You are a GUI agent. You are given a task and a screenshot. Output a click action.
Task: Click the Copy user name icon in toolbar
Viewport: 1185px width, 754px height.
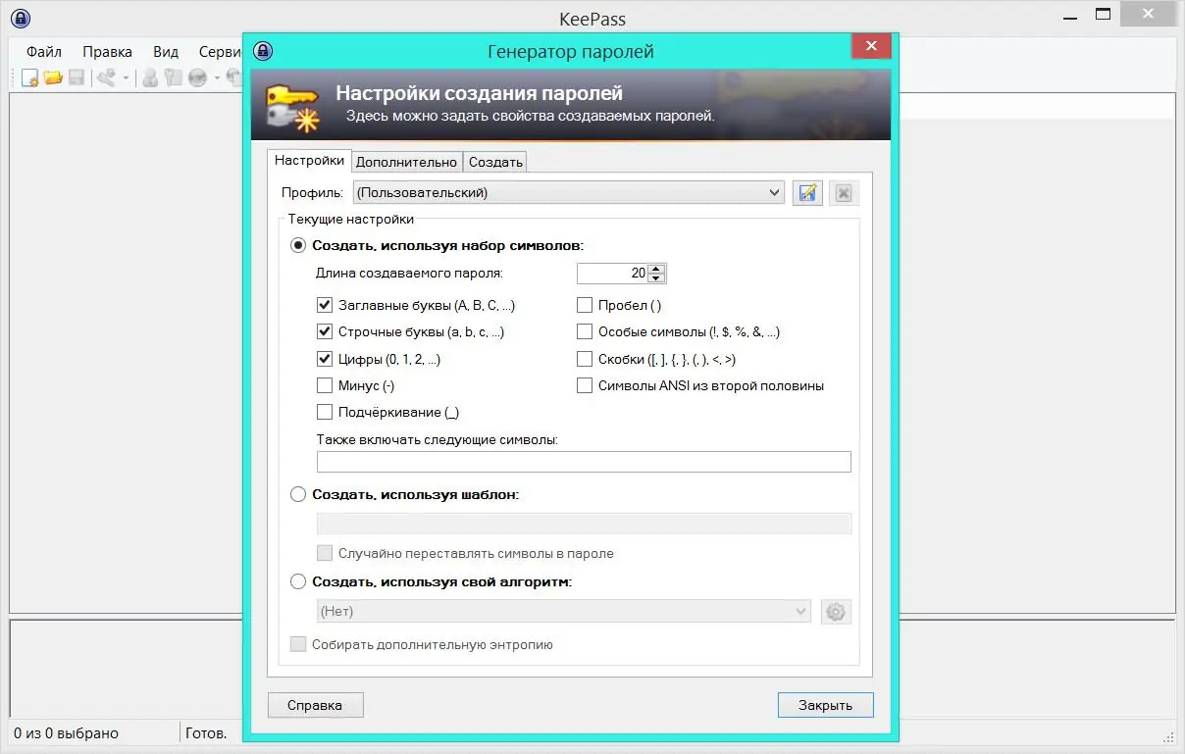151,78
